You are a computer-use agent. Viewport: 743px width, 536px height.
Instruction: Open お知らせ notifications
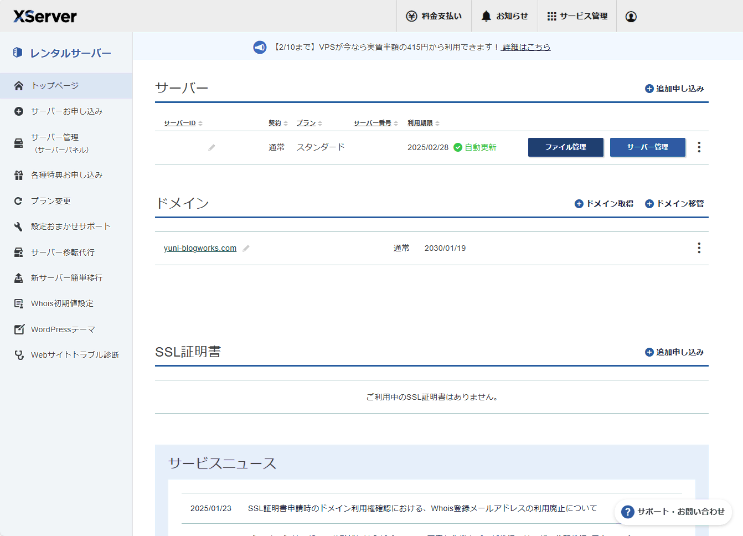tap(504, 16)
